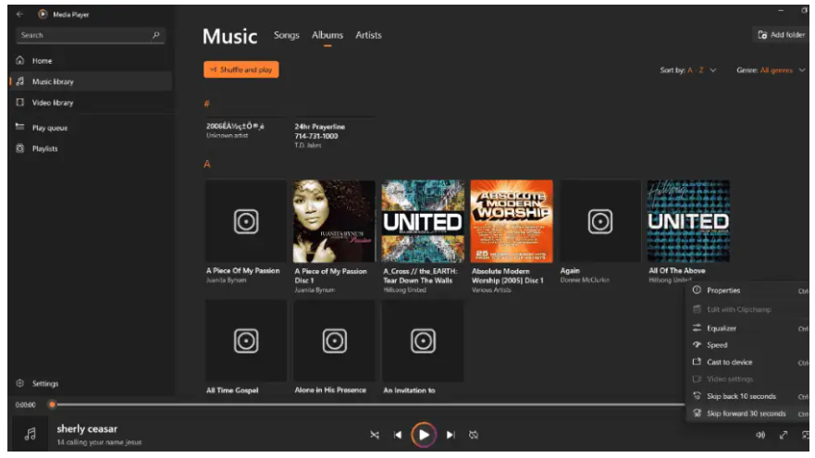Toggle repeat mode in playback controls

473,435
